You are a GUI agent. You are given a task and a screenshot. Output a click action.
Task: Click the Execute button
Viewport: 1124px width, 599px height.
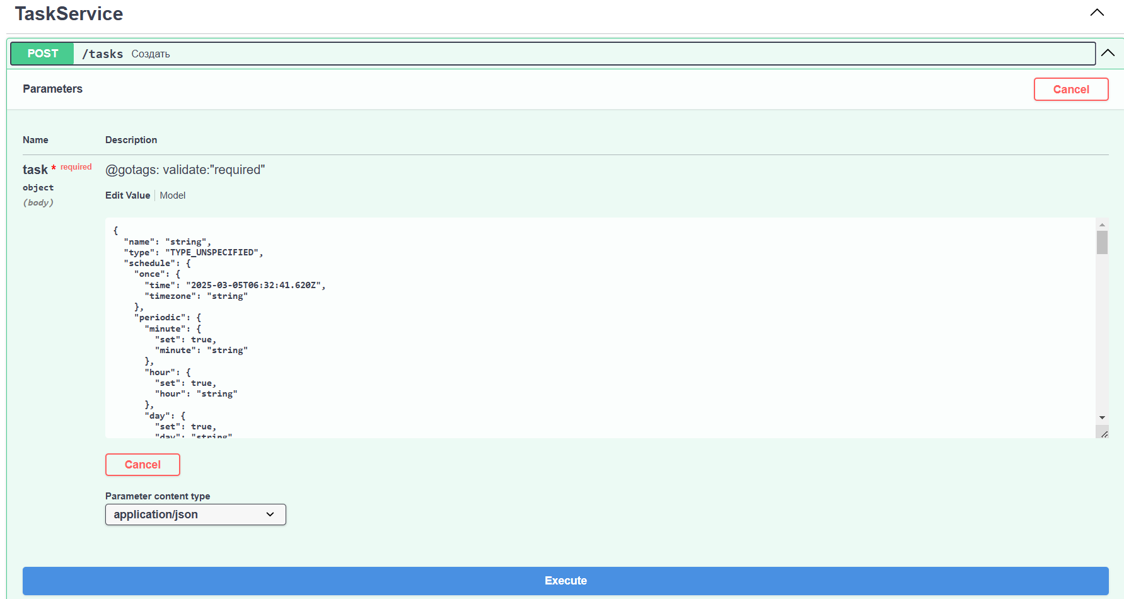click(565, 581)
